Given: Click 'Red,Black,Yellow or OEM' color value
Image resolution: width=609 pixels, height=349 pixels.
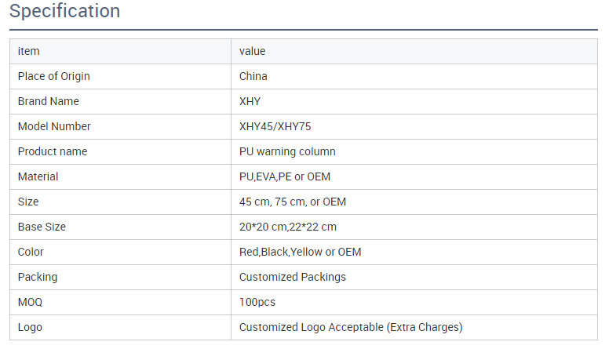Looking at the screenshot, I should click(x=301, y=252).
